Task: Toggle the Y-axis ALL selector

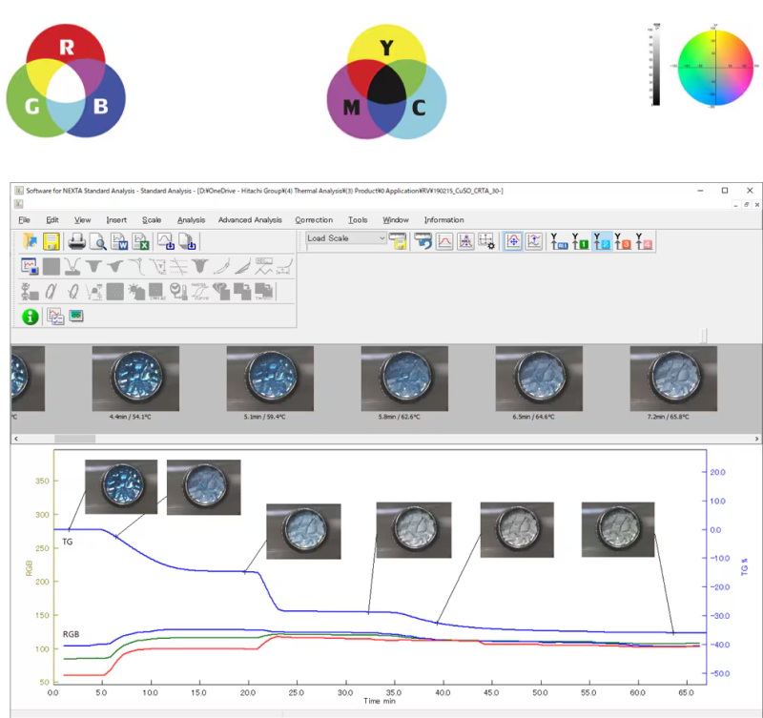Action: click(558, 241)
